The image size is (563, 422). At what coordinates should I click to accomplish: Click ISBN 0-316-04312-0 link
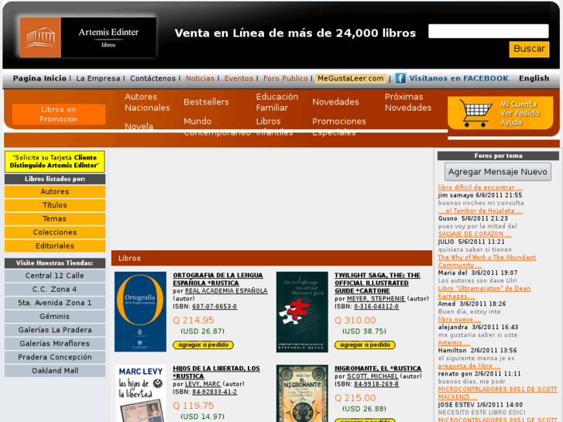click(376, 307)
